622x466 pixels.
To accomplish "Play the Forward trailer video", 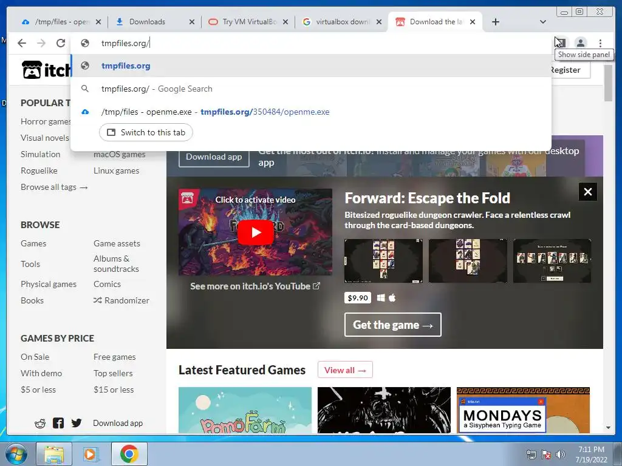I will 256,232.
